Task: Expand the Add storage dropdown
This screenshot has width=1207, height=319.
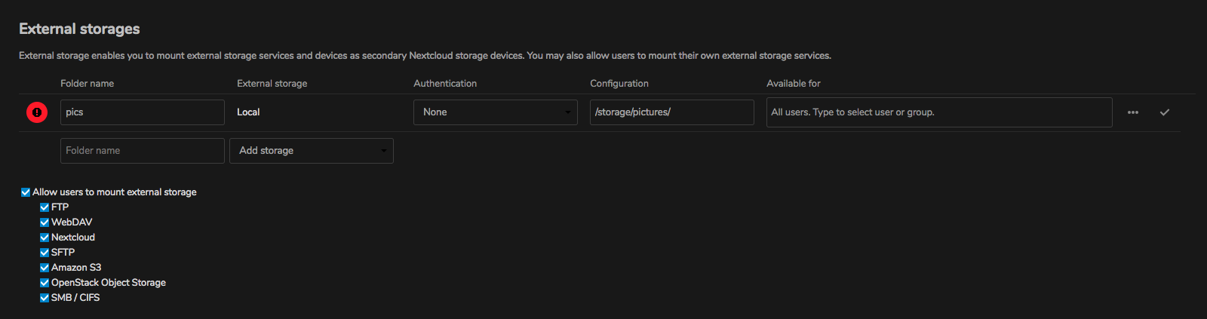Action: [311, 151]
